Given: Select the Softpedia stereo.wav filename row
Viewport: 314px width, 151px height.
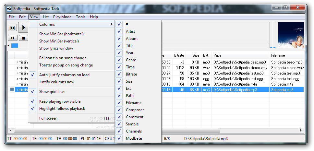Looking at the screenshot, I should click(287, 68).
